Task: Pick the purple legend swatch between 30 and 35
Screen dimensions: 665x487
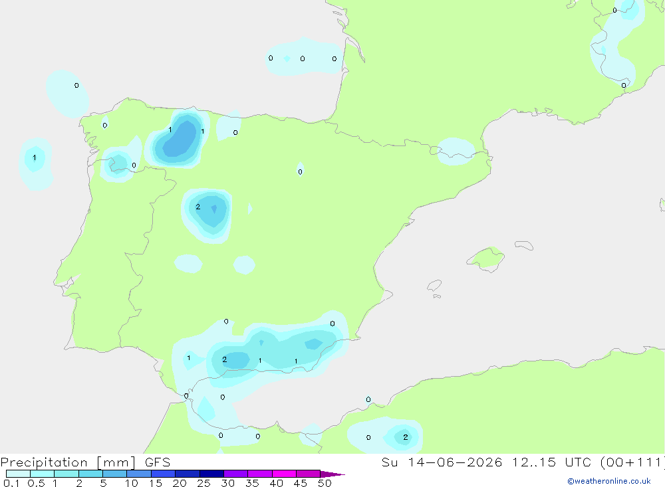Action: point(236,474)
